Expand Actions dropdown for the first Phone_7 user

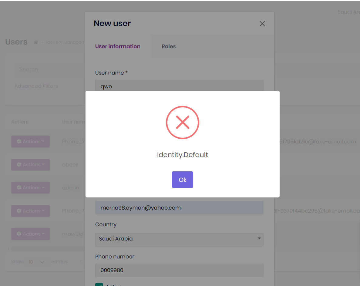click(x=30, y=141)
